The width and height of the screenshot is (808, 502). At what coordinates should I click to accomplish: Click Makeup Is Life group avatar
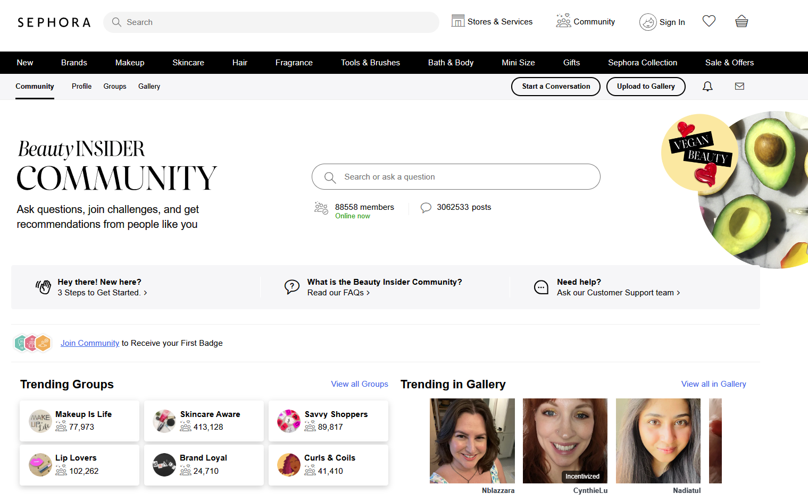click(40, 421)
